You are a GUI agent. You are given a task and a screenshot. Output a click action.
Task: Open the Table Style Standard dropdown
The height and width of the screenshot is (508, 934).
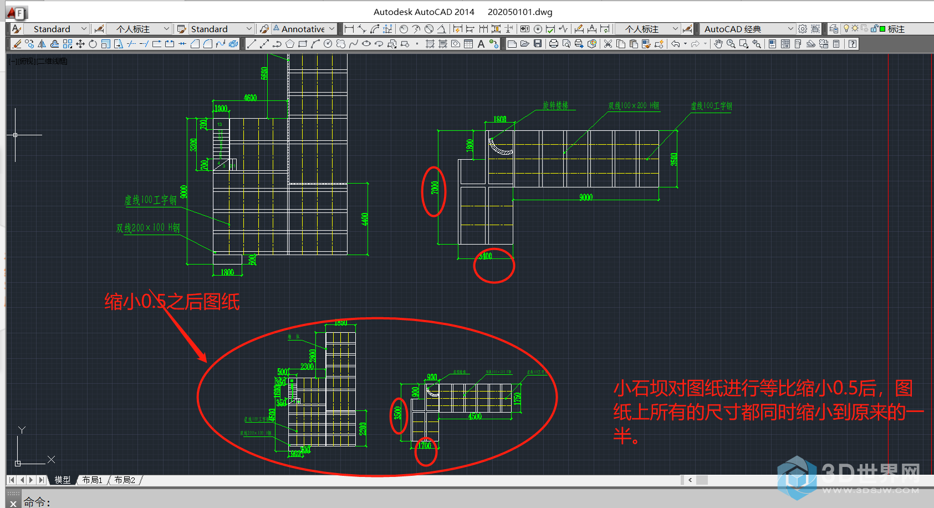tap(221, 29)
